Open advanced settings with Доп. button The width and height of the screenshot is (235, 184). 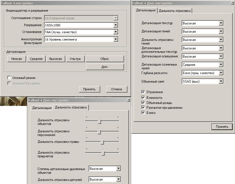tap(105, 67)
